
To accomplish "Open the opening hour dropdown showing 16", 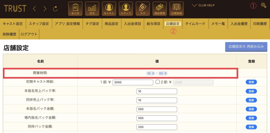I will (150, 73).
